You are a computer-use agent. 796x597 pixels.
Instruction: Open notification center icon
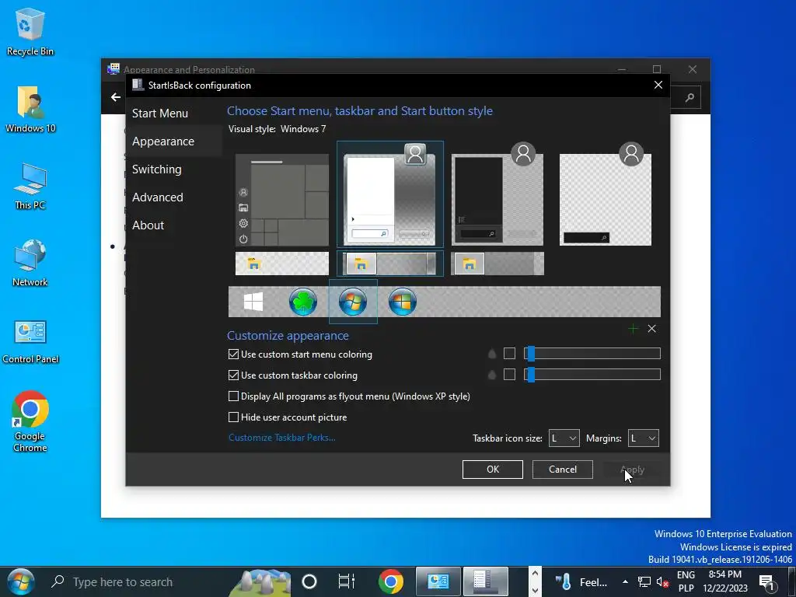(x=767, y=582)
